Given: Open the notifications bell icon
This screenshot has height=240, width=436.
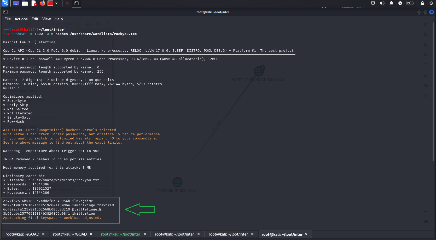Looking at the screenshot, I should point(391,3).
